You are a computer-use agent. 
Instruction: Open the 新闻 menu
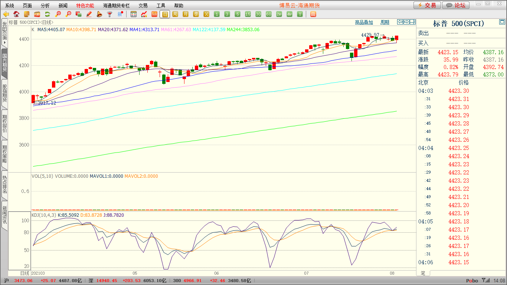[63, 6]
